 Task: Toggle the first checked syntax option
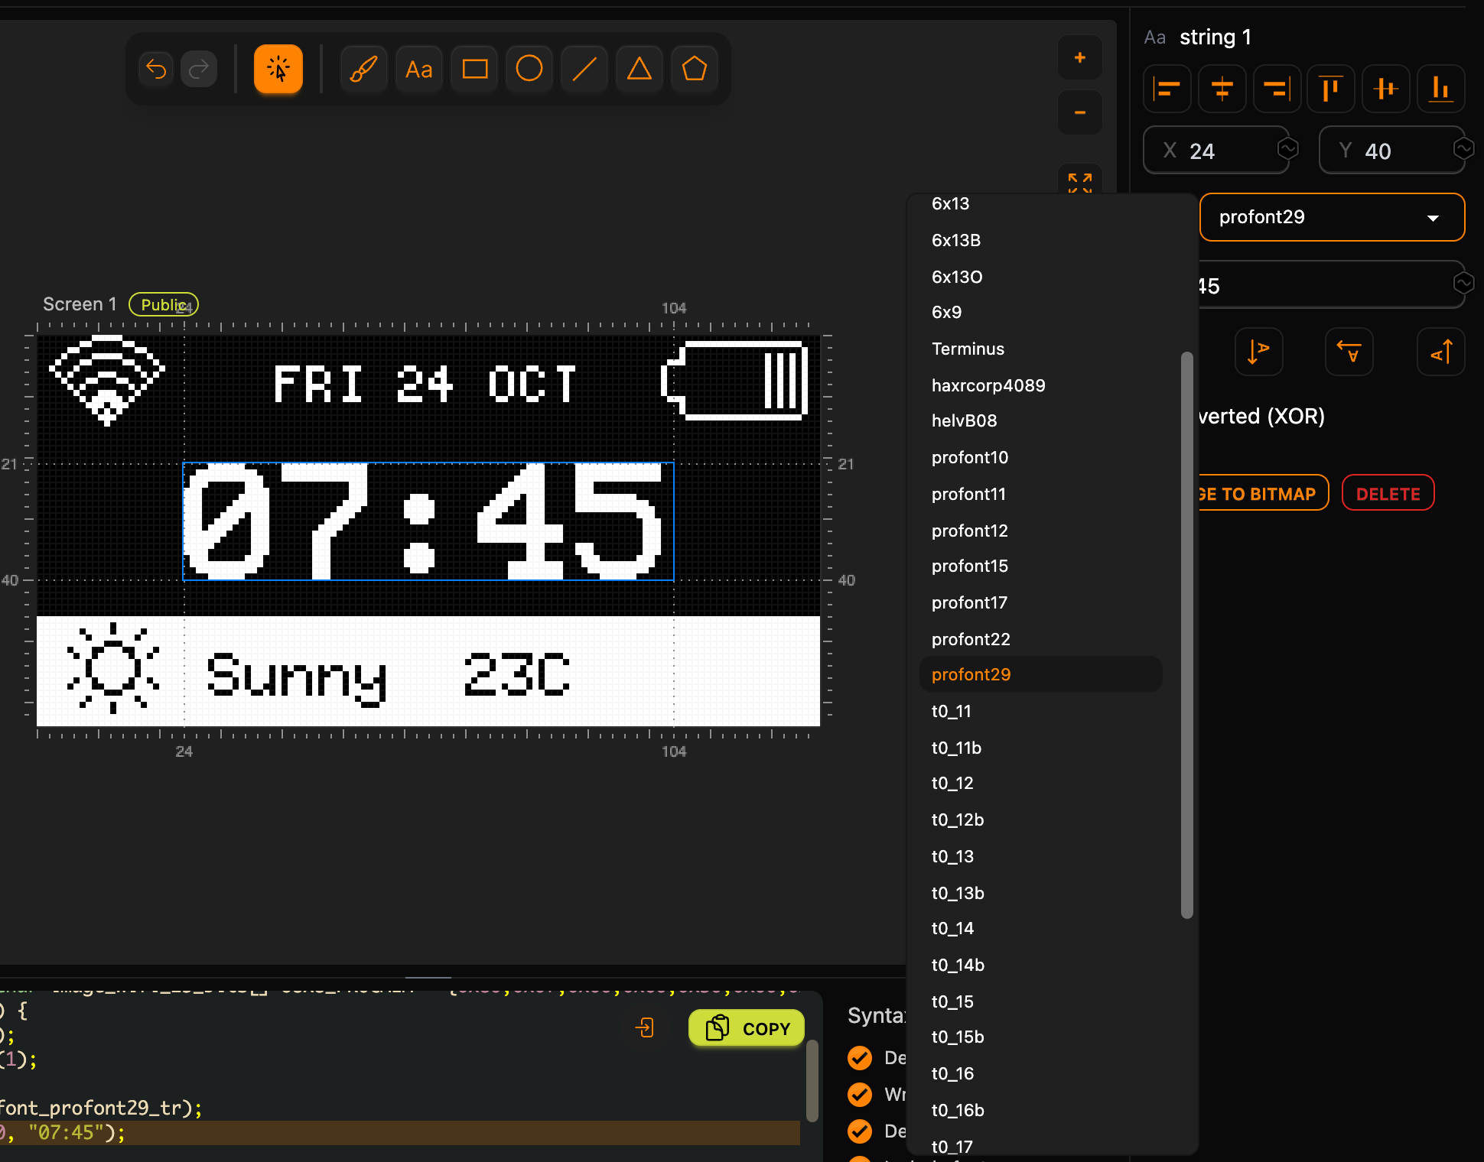point(860,1058)
